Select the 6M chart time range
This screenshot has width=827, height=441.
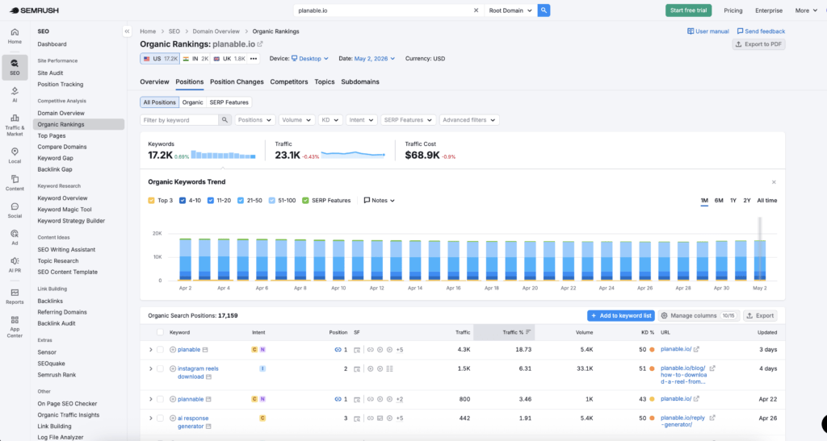click(718, 201)
